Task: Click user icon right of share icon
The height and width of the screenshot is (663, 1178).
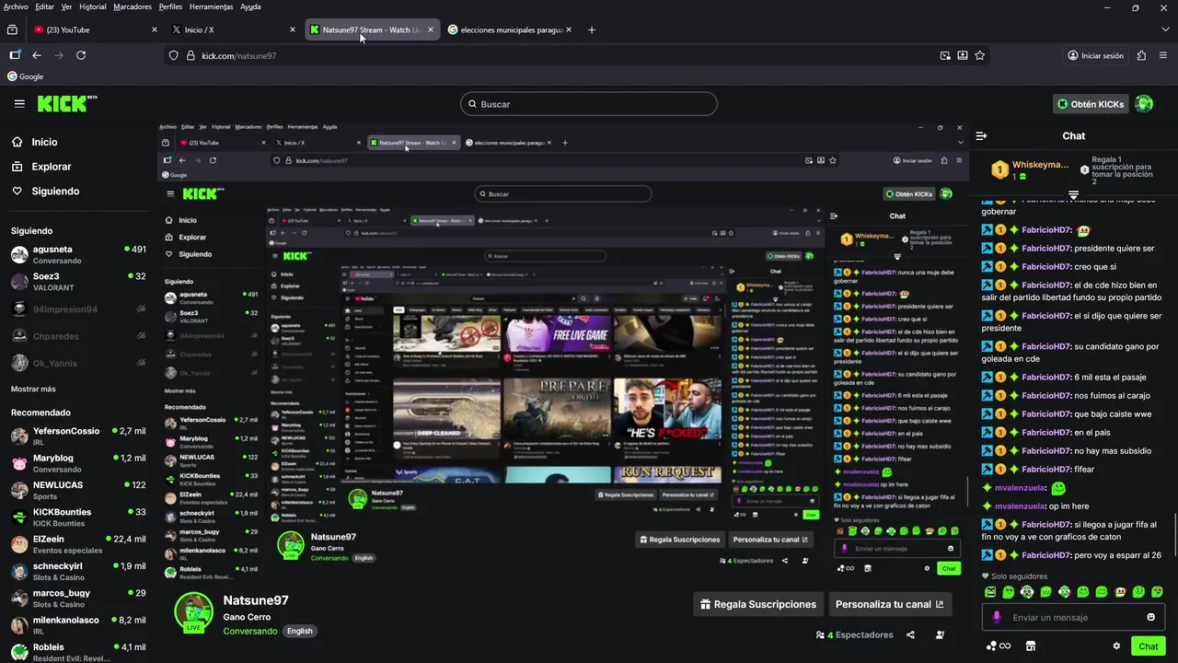Action: [x=940, y=634]
